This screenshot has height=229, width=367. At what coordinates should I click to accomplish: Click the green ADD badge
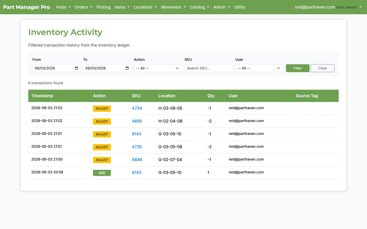point(102,173)
